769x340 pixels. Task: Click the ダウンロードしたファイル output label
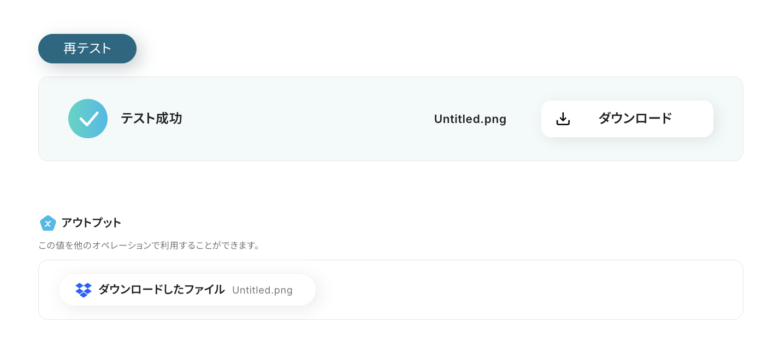[x=161, y=290]
